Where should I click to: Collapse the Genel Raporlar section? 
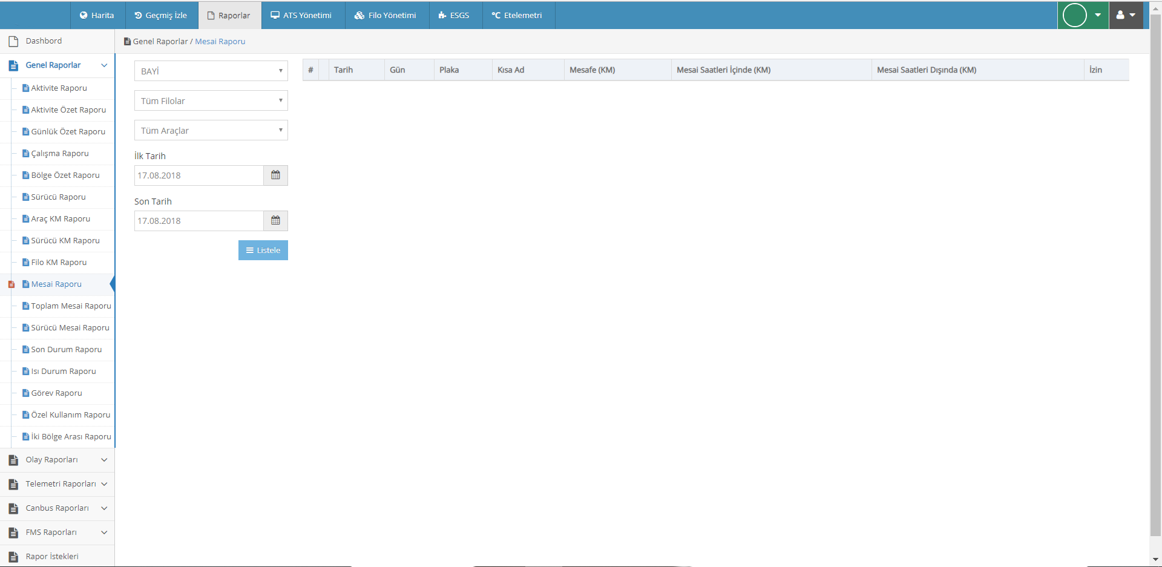(x=104, y=65)
